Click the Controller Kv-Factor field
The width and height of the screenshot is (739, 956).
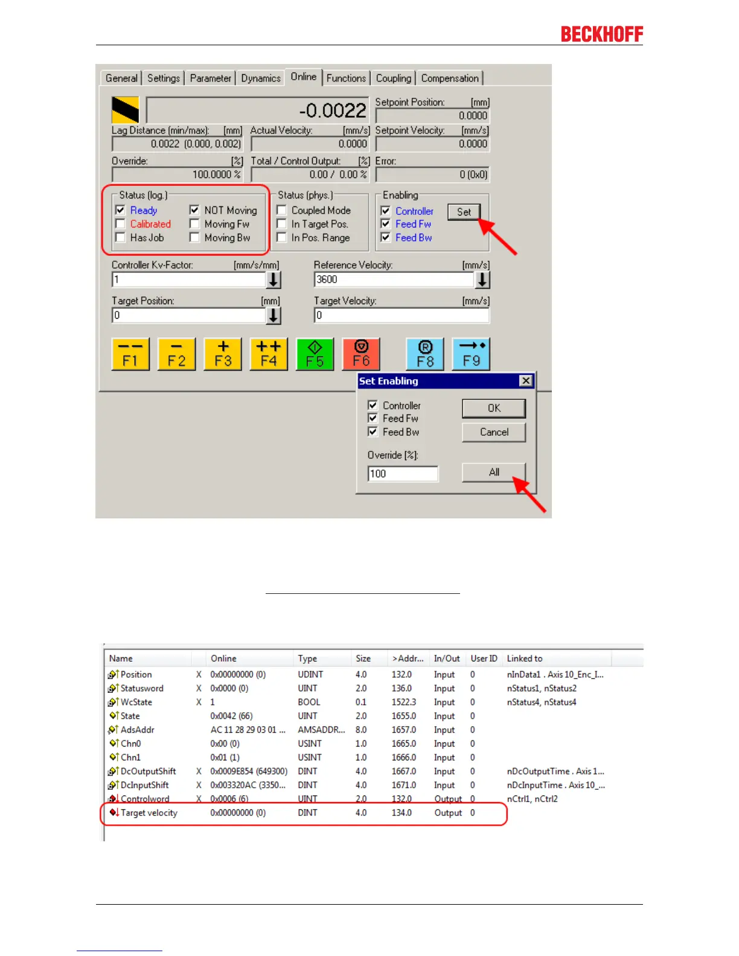tap(189, 279)
